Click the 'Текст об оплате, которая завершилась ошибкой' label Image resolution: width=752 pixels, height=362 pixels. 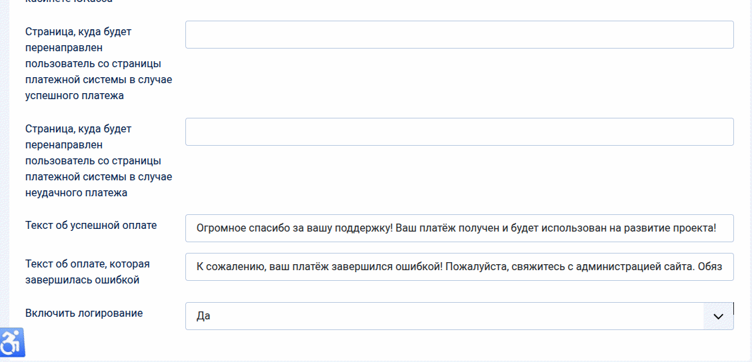87,271
